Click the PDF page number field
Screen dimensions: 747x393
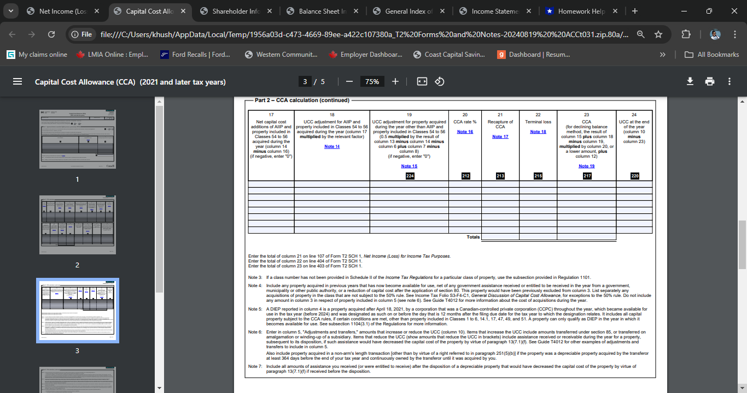[305, 81]
